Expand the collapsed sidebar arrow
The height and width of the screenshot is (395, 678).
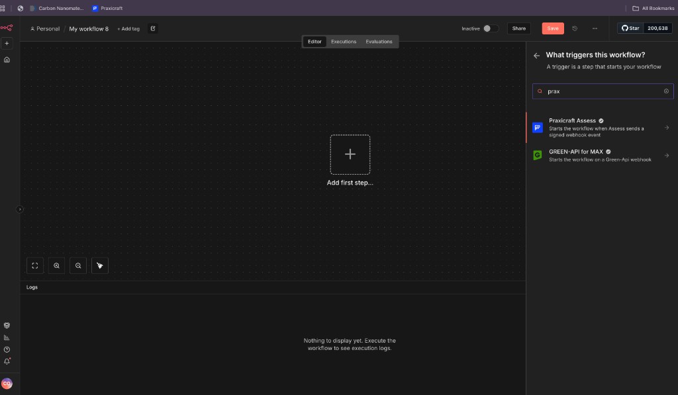pos(19,209)
